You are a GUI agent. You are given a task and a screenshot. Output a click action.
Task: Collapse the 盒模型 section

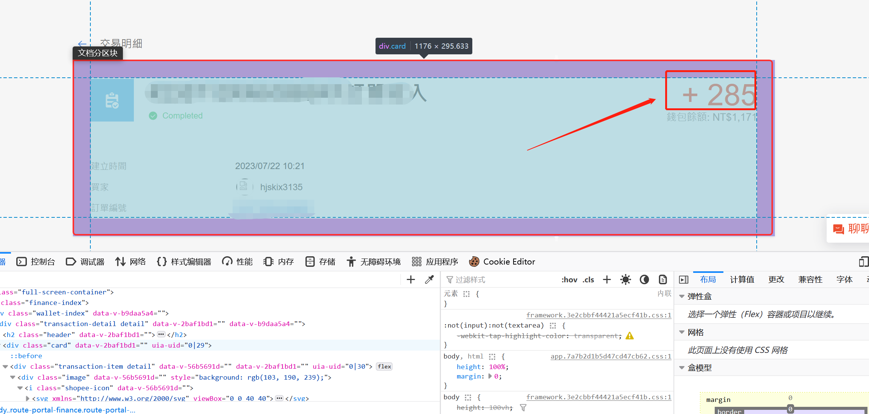[682, 368]
